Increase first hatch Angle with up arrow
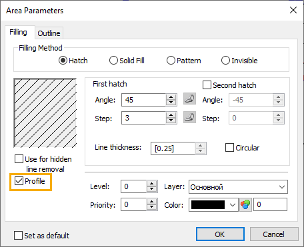 [x=171, y=97]
